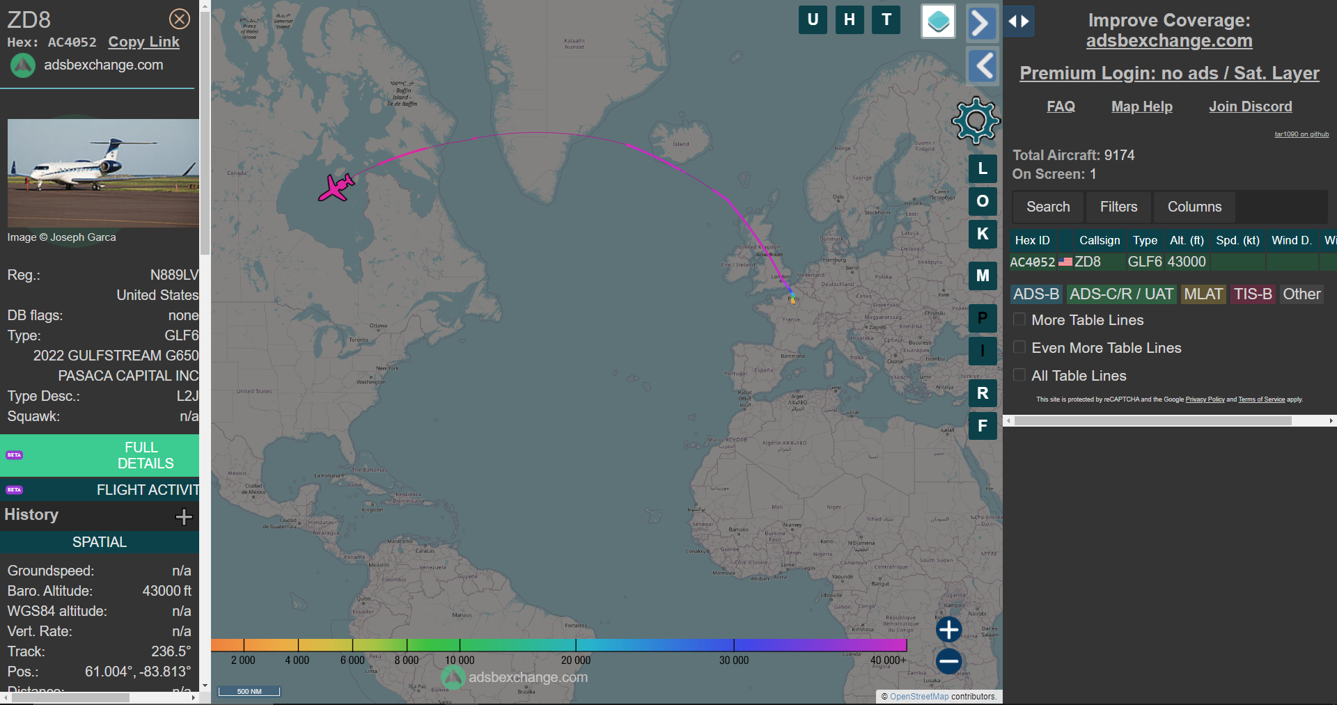Zoom in with the plus button

point(948,629)
